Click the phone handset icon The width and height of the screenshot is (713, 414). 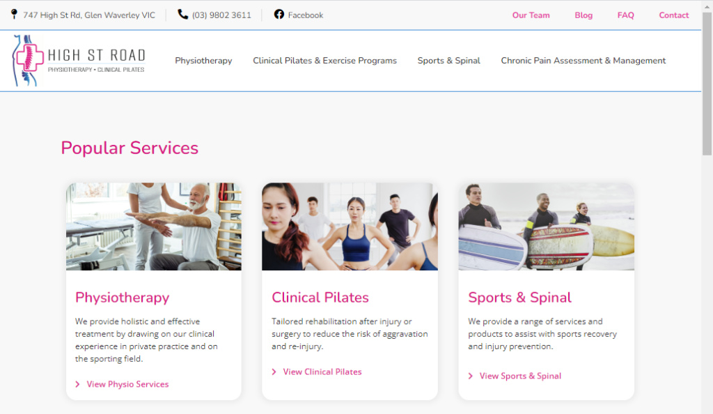[x=183, y=14]
